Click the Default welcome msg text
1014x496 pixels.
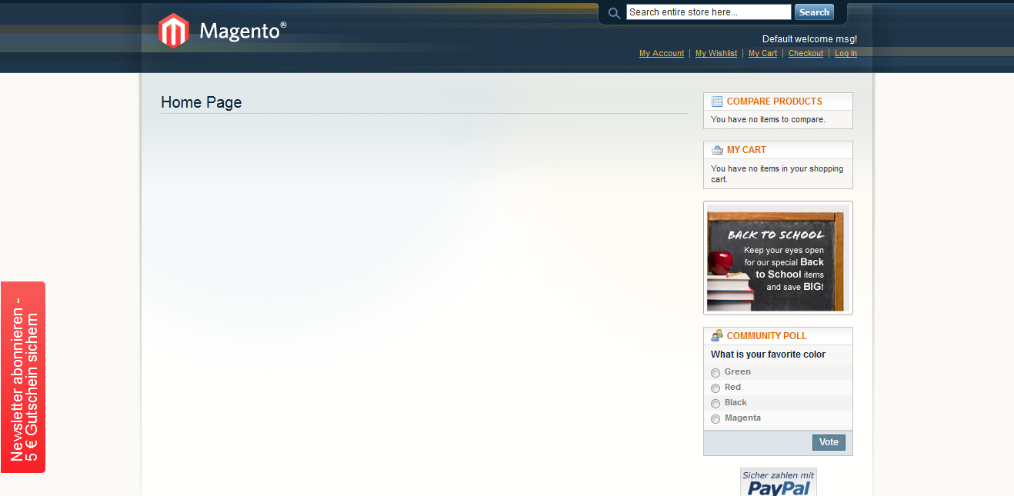click(809, 39)
